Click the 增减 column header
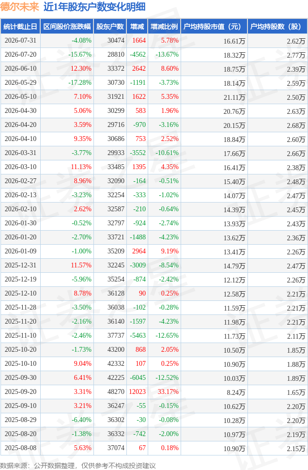The height and width of the screenshot is (470, 308). point(137,26)
